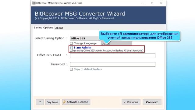Open help with the ? button
The width and height of the screenshot is (195, 110).
tap(40, 102)
